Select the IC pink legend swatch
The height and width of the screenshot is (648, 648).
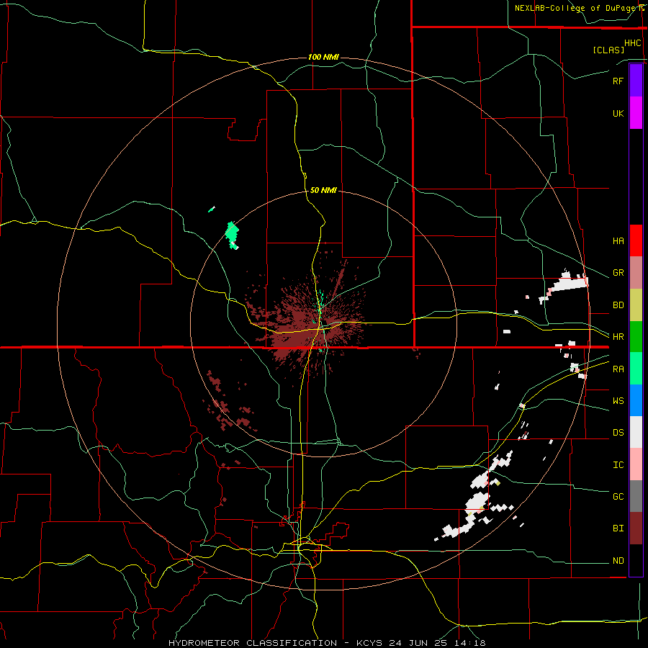(x=636, y=464)
